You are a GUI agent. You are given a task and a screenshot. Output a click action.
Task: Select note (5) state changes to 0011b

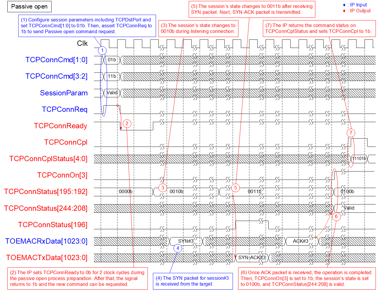click(x=252, y=9)
